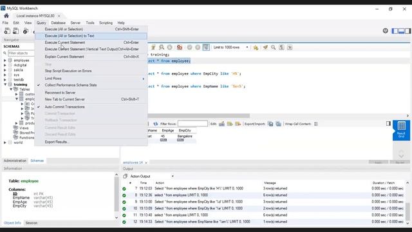Choose Execute (All or Selection) to Text
The width and height of the screenshot is (412, 232).
(x=91, y=36)
